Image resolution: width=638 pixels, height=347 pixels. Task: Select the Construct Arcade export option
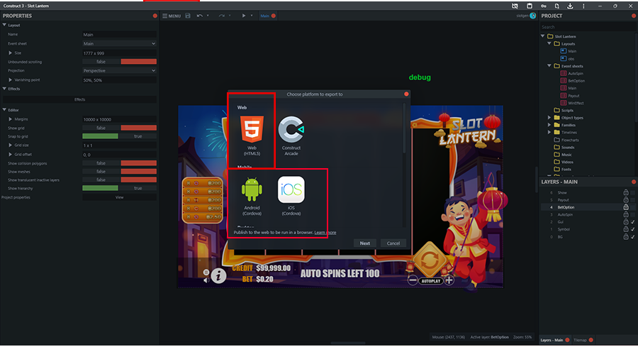pyautogui.click(x=291, y=136)
